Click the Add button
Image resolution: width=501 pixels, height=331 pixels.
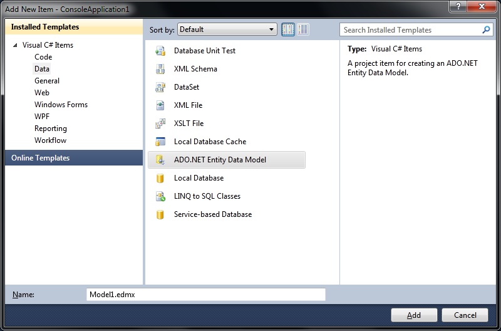click(x=414, y=315)
